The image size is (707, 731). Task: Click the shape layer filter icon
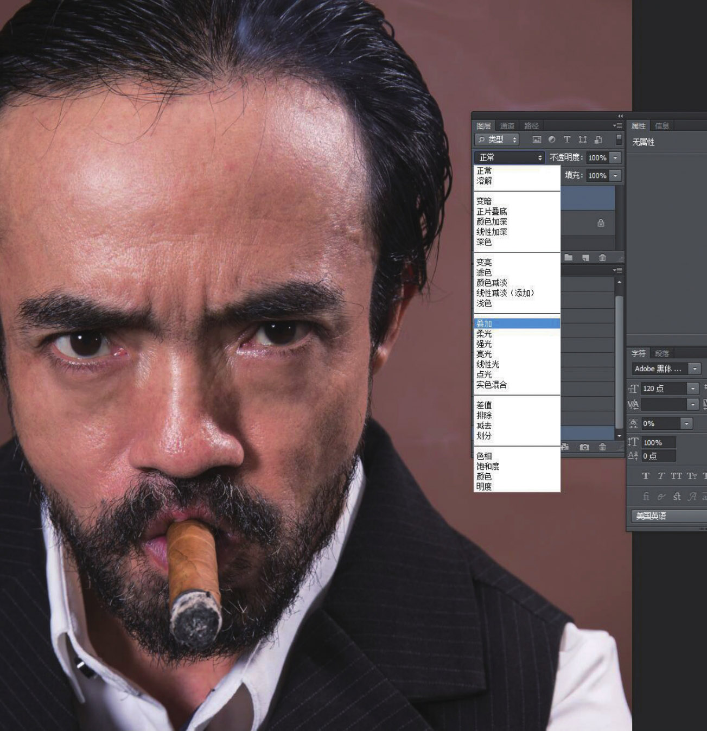pyautogui.click(x=582, y=139)
